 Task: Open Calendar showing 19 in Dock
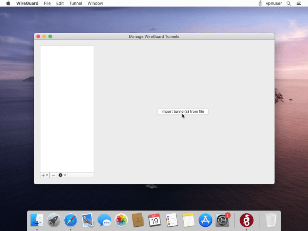pyautogui.click(x=155, y=220)
